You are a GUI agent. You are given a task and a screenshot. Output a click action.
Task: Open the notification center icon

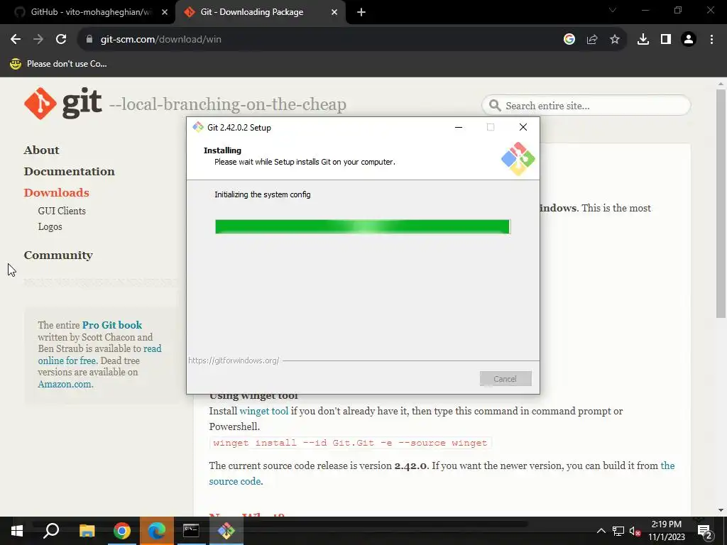point(705,531)
